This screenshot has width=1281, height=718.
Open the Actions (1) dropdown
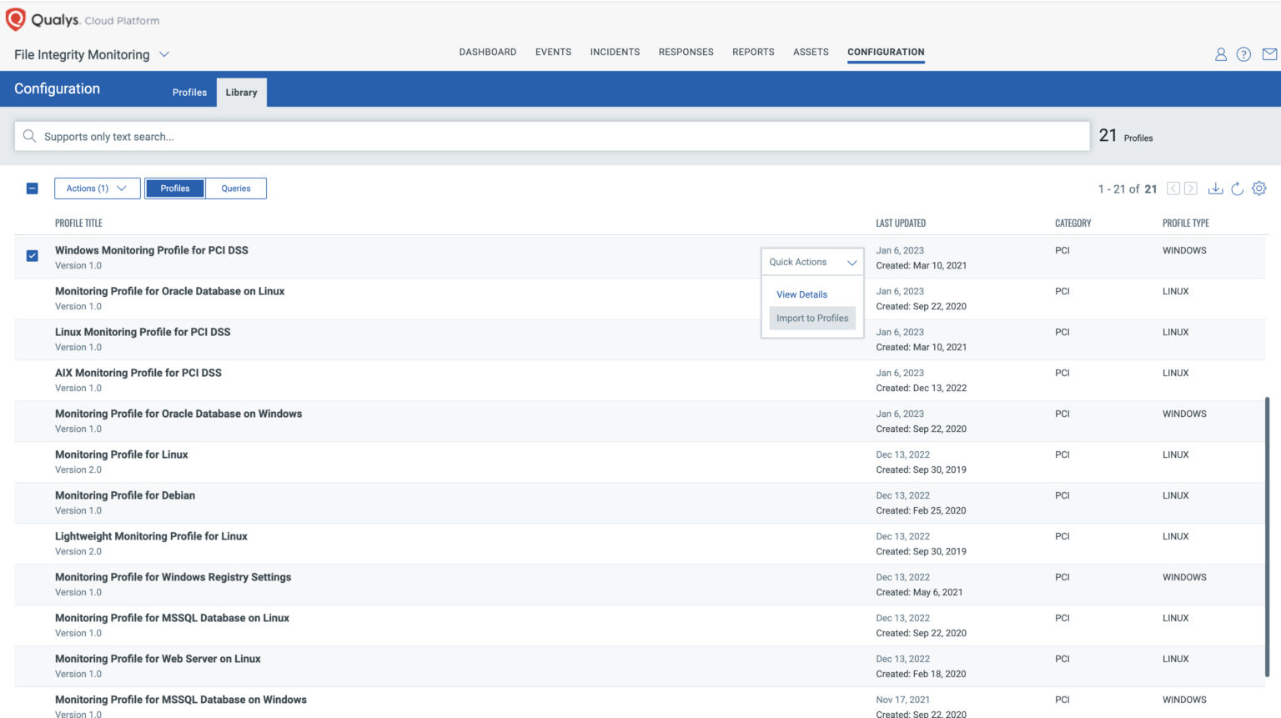(x=96, y=188)
